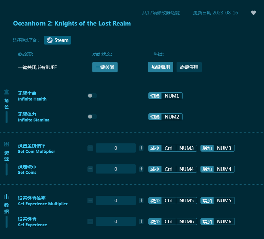Viewport: 264px width, 239px height.
Task: Toggle Infinite Health switch
Action: (92, 96)
